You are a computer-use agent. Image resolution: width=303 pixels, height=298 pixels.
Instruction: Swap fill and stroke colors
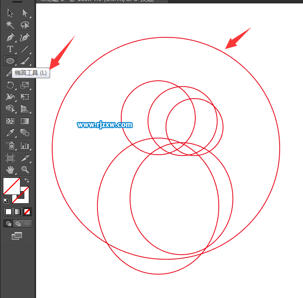pos(27,180)
